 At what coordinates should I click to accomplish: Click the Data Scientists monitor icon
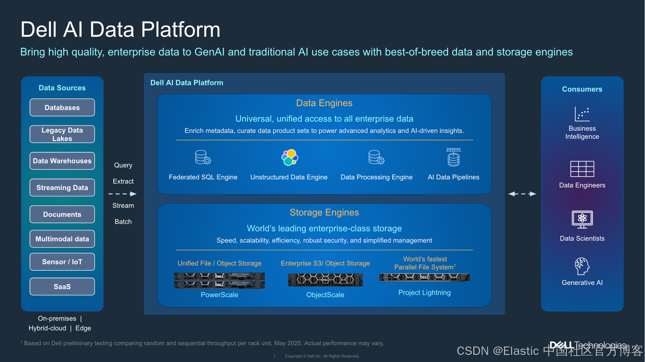pyautogui.click(x=582, y=219)
